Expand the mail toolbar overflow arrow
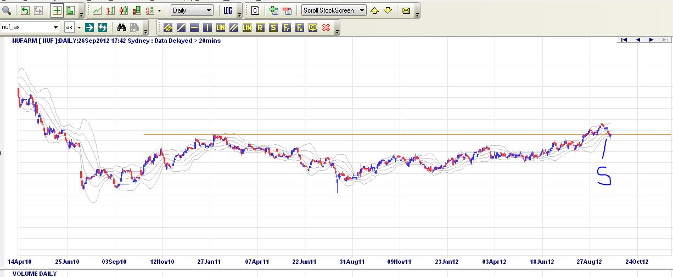Image resolution: width=673 pixels, height=277 pixels. [417, 14]
